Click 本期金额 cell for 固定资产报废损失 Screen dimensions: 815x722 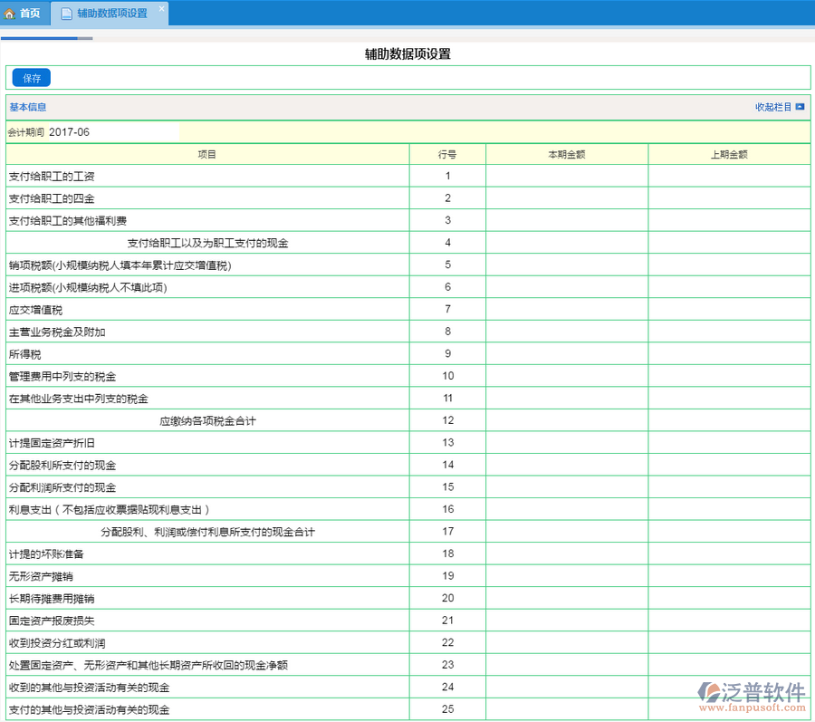pyautogui.click(x=567, y=621)
